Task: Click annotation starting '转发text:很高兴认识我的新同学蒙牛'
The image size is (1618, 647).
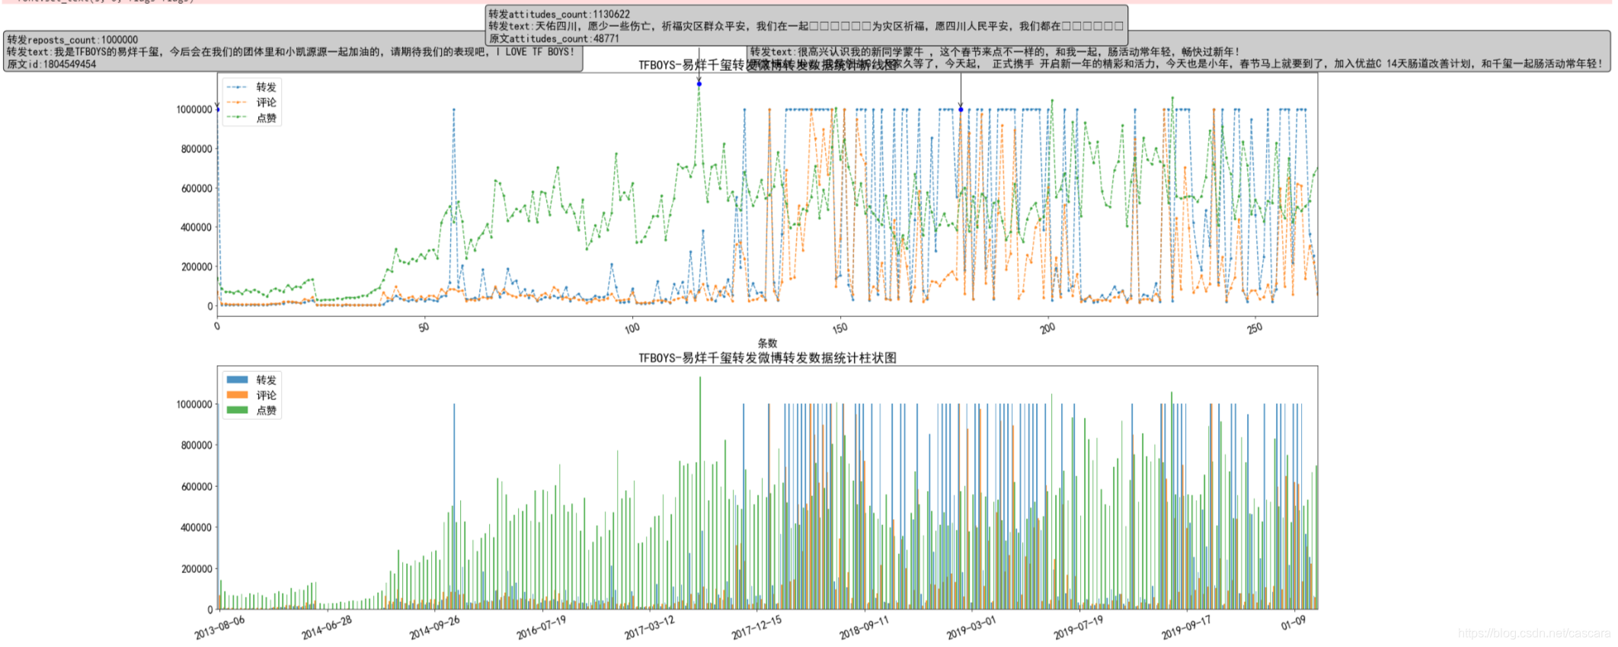Action: tap(994, 52)
